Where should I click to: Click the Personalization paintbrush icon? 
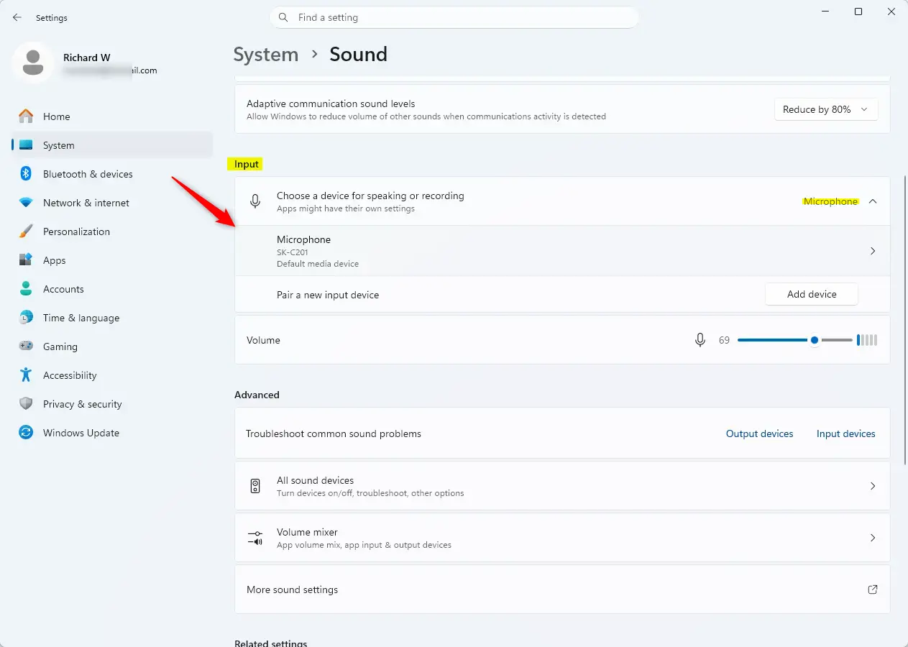(x=26, y=231)
